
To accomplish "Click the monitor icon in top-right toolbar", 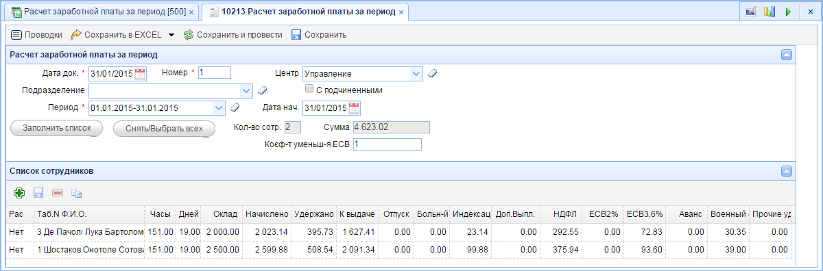I will point(751,12).
